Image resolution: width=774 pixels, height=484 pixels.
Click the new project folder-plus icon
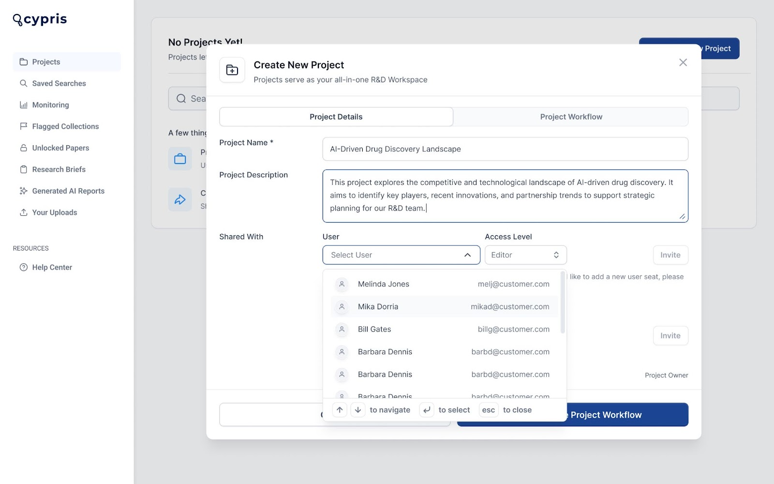[232, 70]
